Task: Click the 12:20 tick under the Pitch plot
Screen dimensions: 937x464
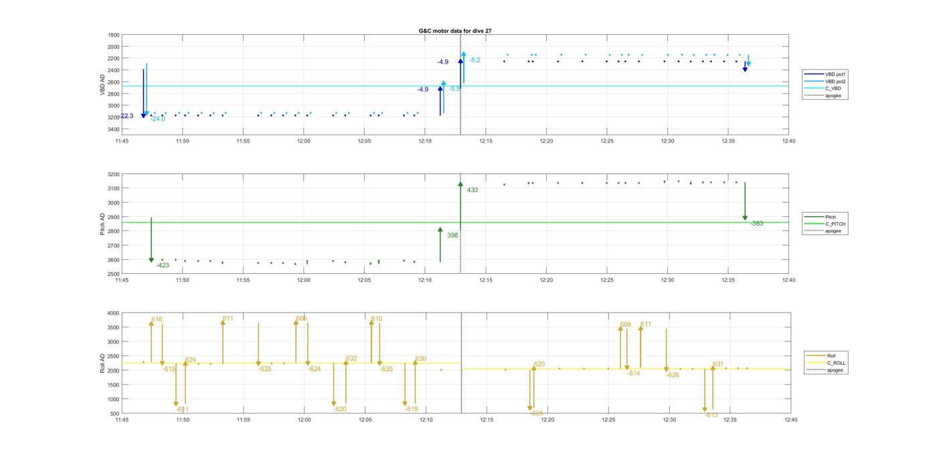Action: click(546, 281)
